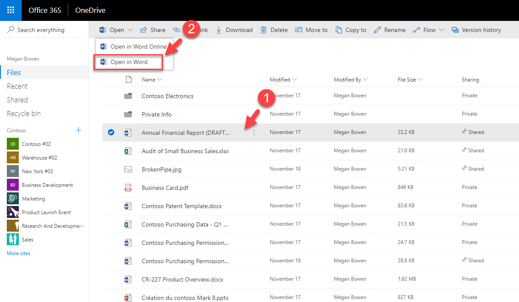
Task: Click the image icon of BrokenPipe.jpg
Action: 128,169
